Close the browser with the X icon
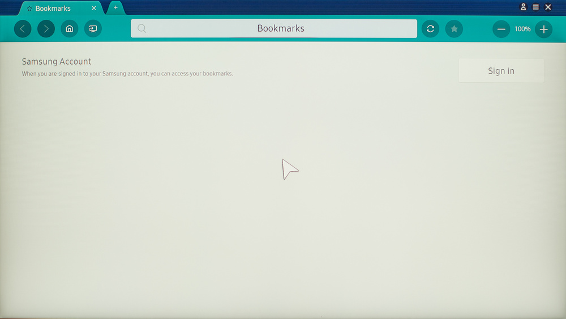 [548, 7]
